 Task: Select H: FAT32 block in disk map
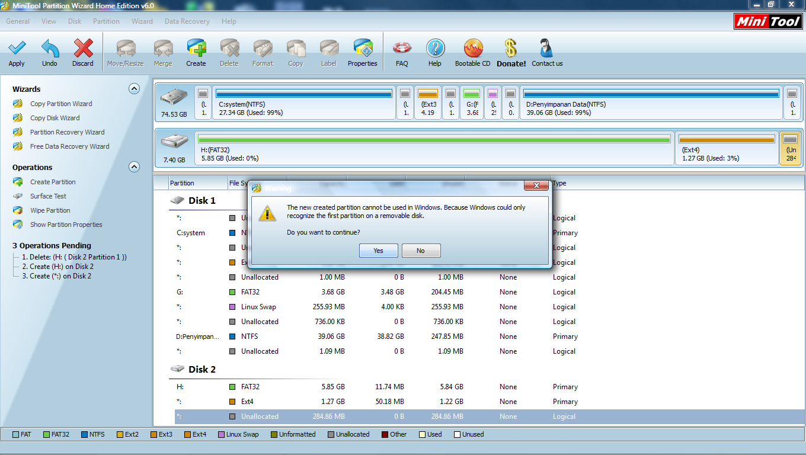(434, 148)
